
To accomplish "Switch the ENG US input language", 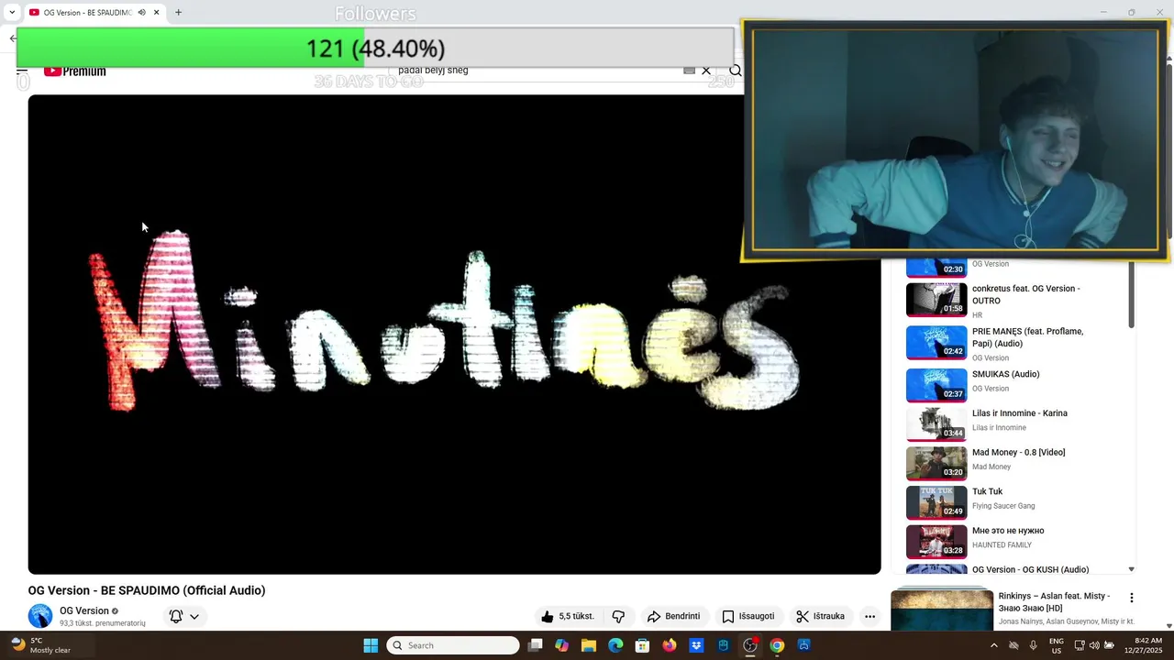I will coord(1057,645).
